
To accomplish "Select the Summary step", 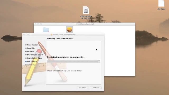I will tap(31, 65).
